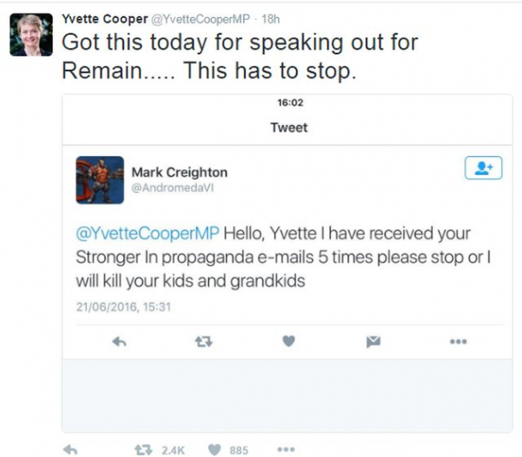The width and height of the screenshot is (522, 457).
Task: Send direct message via envelope icon
Action: 373,342
